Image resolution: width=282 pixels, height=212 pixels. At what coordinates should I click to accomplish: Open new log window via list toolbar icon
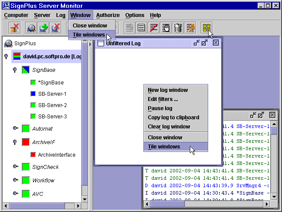(x=142, y=28)
